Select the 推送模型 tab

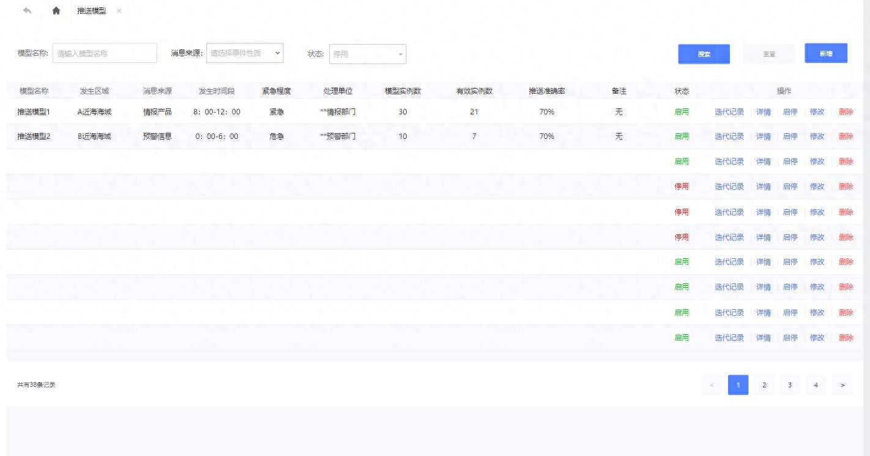92,11
